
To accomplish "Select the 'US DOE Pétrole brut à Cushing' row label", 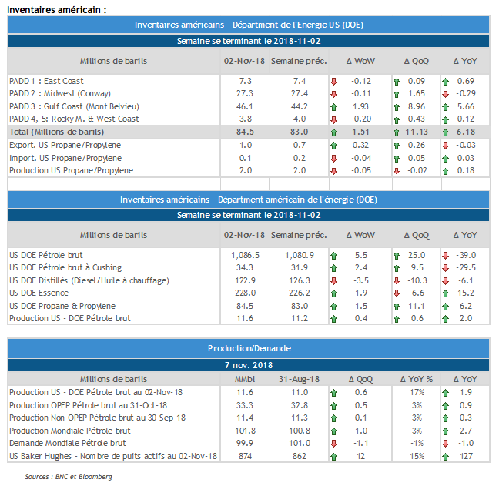I will click(x=67, y=267).
